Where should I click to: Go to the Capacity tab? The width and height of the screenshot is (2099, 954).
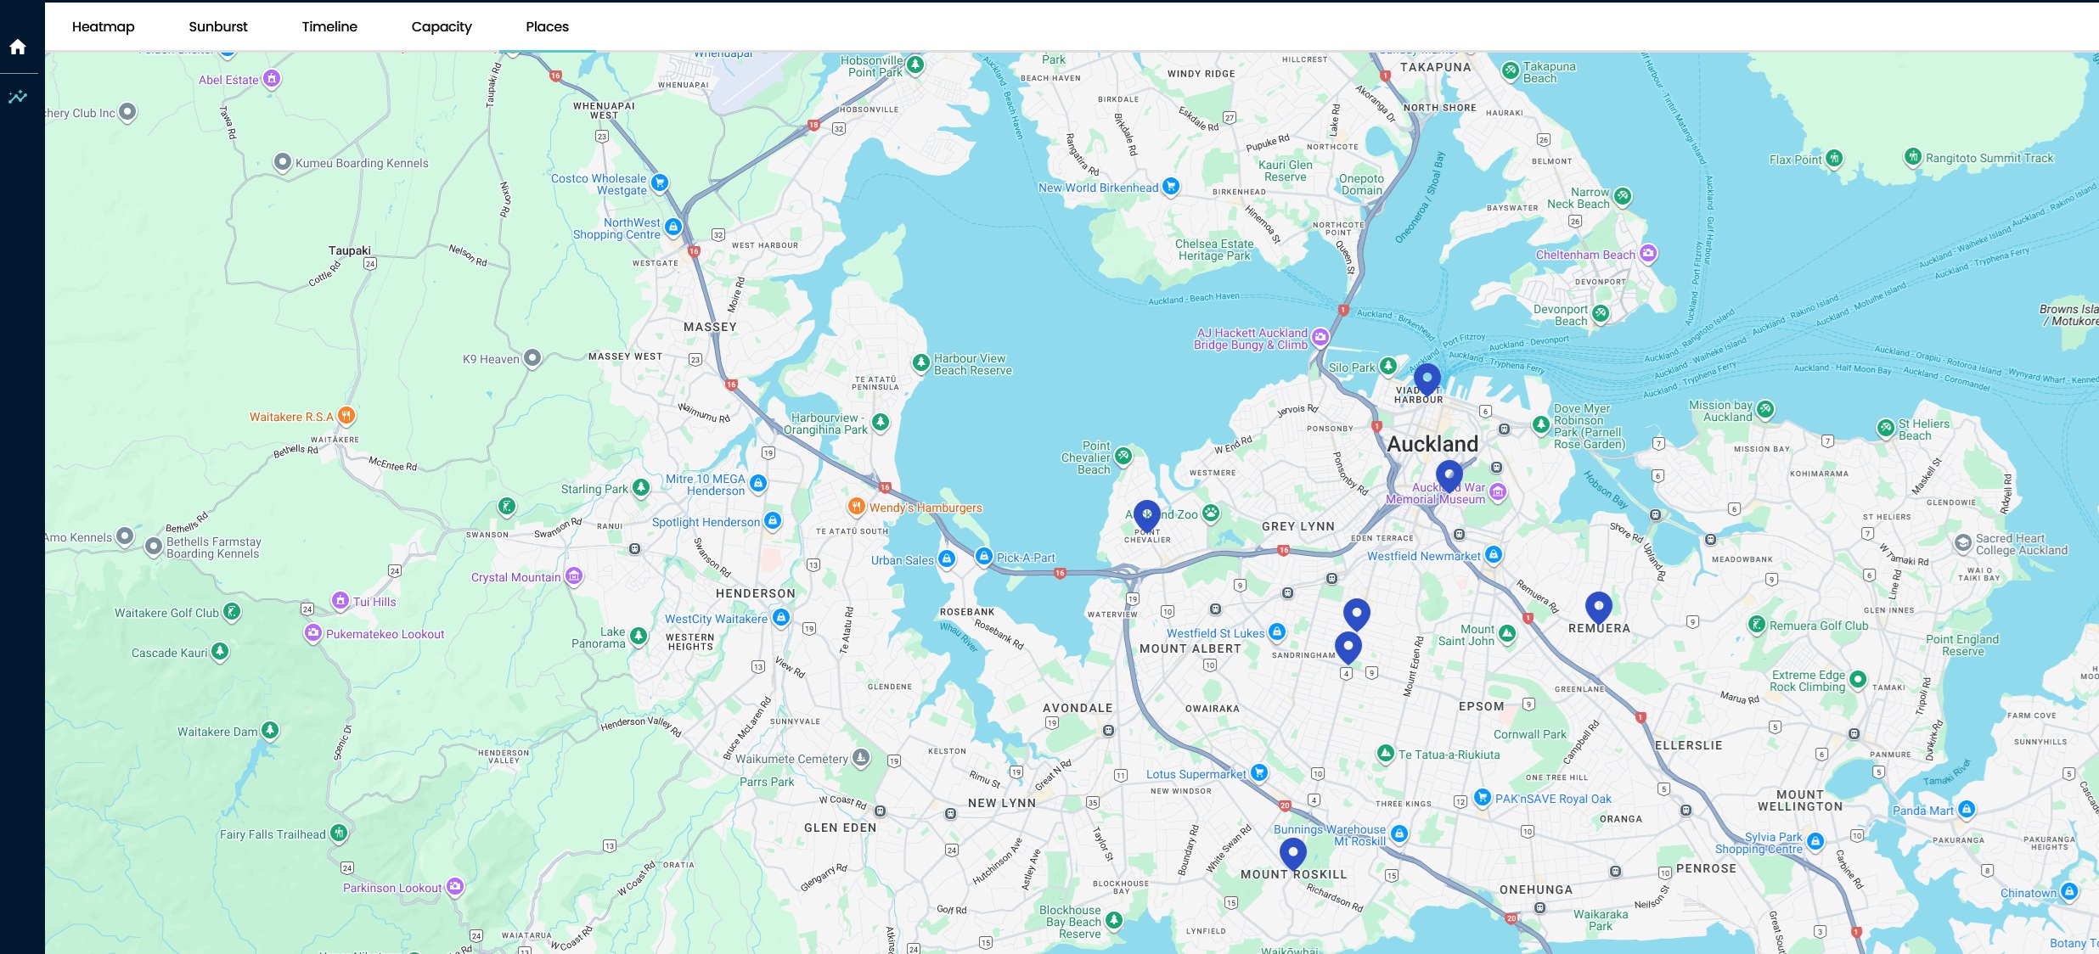tap(442, 26)
